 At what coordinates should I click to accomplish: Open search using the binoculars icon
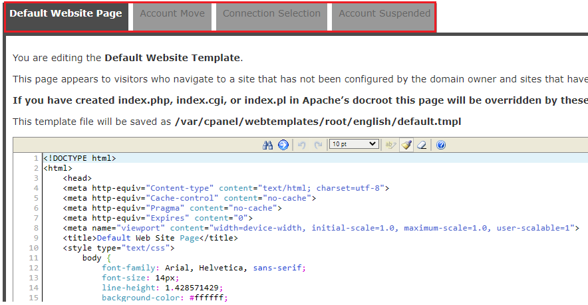[x=268, y=145]
